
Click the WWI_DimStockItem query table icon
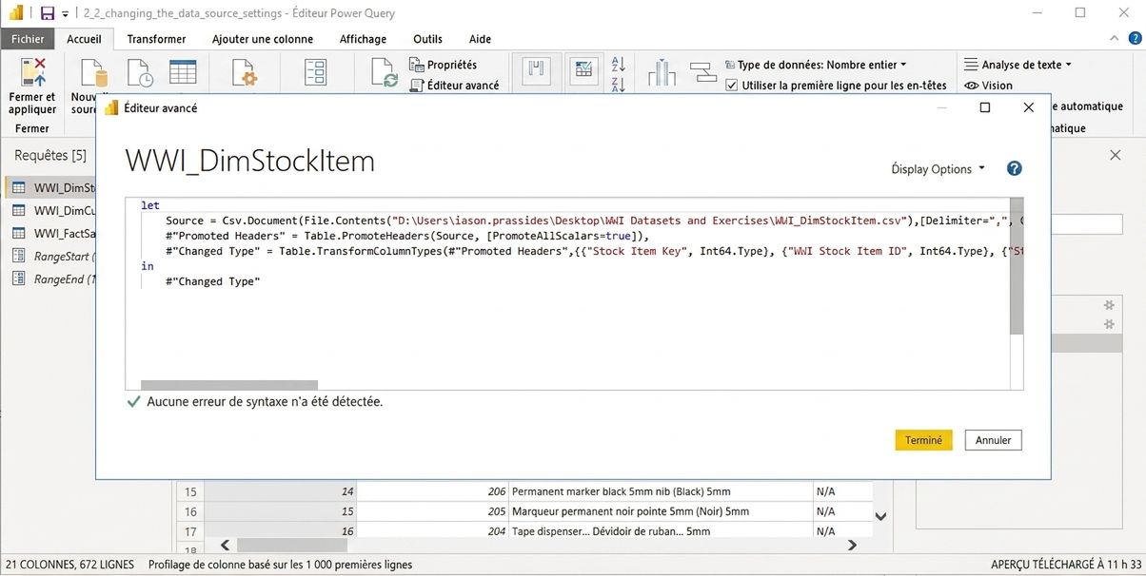[18, 187]
